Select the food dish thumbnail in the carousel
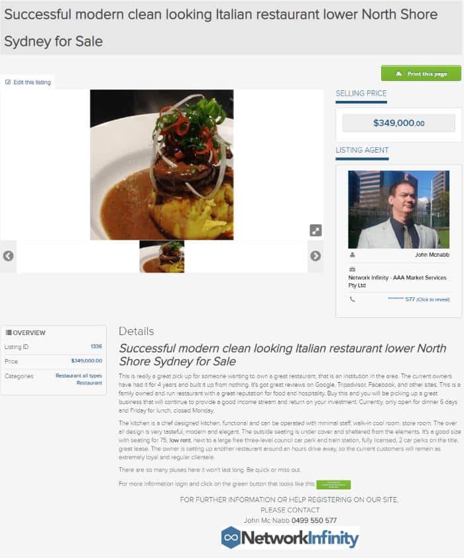The width and height of the screenshot is (464, 558). [x=162, y=257]
